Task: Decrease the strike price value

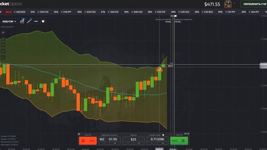Action: [152, 143]
